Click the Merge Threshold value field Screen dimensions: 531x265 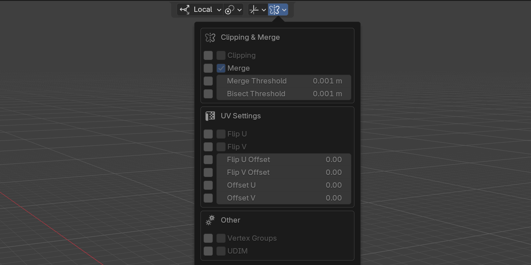click(284, 81)
